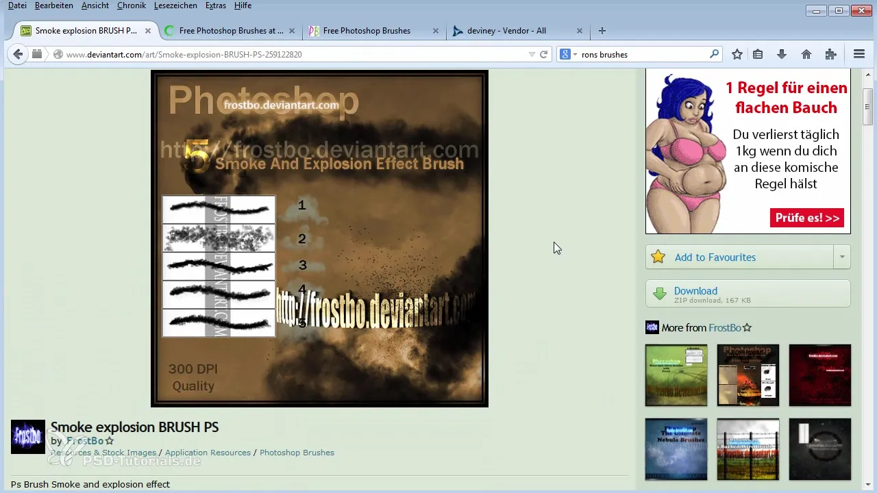The height and width of the screenshot is (493, 877).
Task: Close the third Free Photoshop Brushes tab
Action: coord(436,31)
